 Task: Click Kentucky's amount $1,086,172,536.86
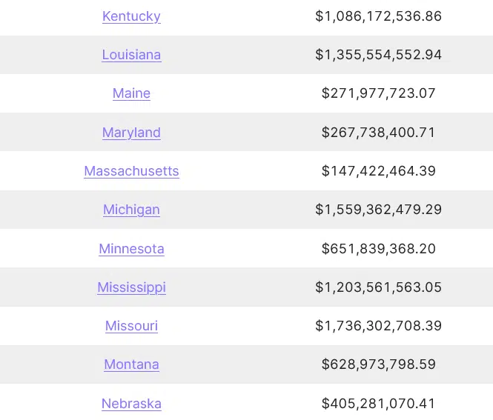(x=379, y=16)
